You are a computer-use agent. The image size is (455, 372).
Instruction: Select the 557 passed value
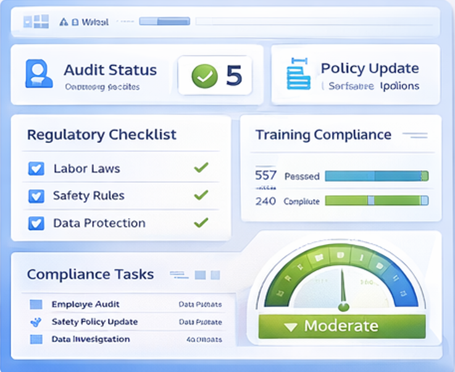point(266,175)
